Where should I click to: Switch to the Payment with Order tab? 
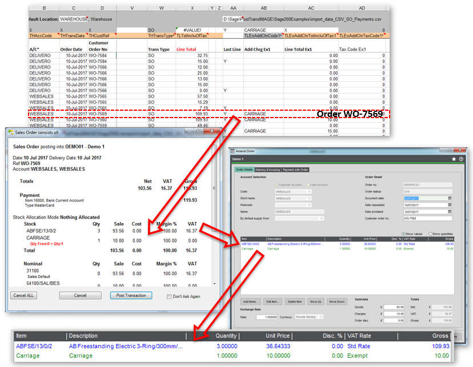[295, 170]
